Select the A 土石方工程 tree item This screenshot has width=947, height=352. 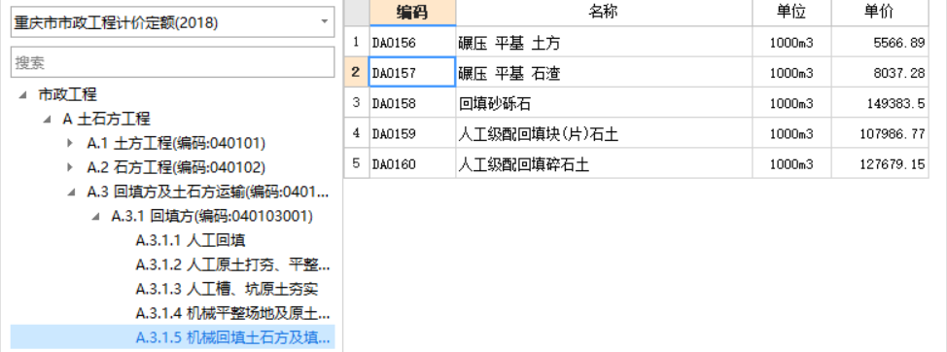(106, 119)
